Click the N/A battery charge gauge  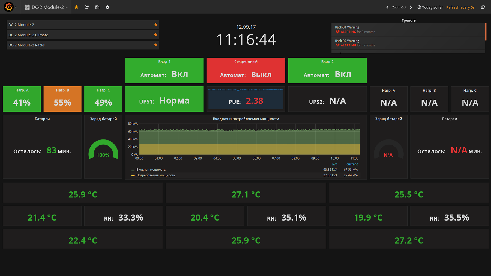coord(388,149)
